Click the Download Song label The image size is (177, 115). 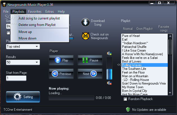pyautogui.click(x=98, y=23)
